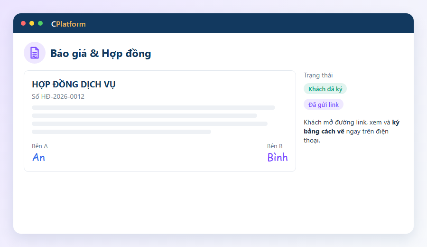Click the green maximize window dot
This screenshot has width=427, height=247.
pos(40,23)
